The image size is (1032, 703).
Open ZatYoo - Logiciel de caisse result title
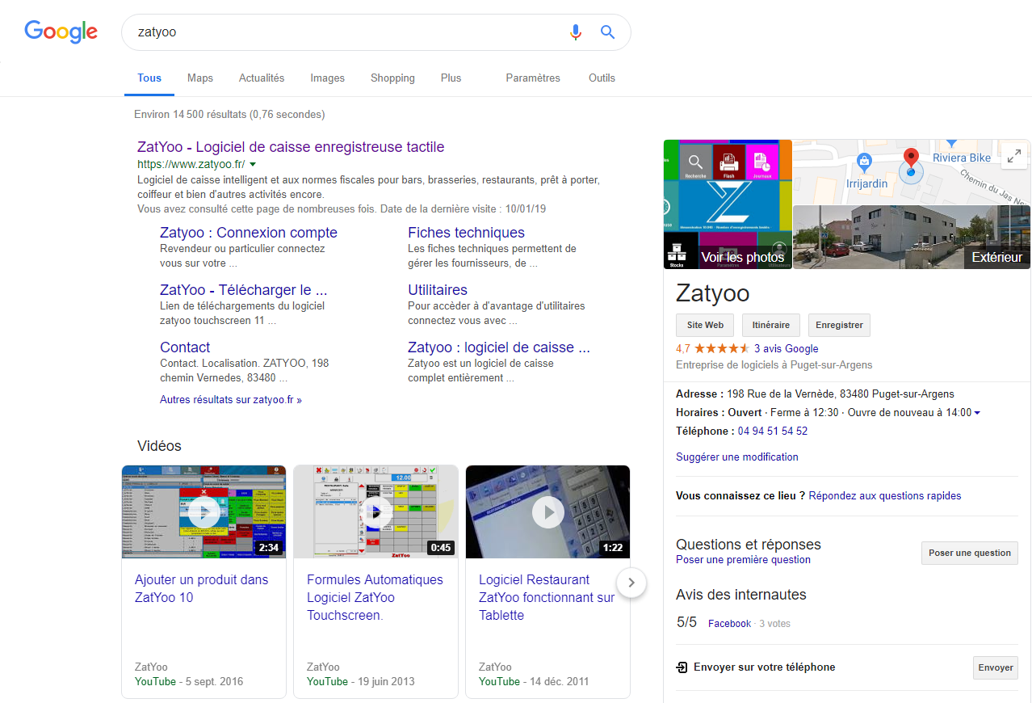(291, 147)
